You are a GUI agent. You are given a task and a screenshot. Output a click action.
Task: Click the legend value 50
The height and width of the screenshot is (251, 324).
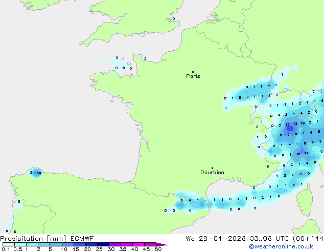point(158,249)
